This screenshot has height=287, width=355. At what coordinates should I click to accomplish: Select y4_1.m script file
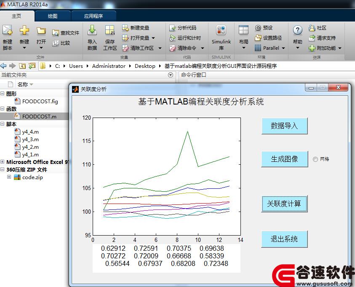[x=30, y=155]
